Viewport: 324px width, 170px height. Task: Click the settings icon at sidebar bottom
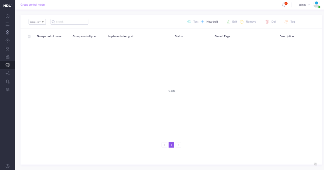click(7, 166)
